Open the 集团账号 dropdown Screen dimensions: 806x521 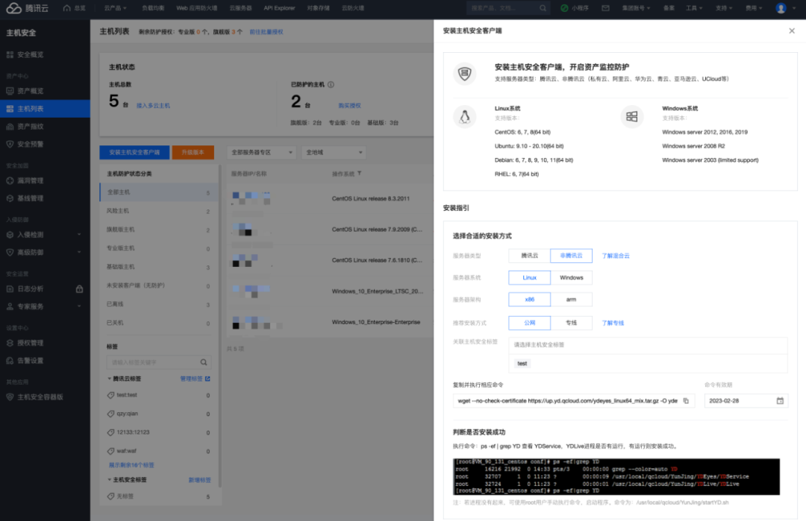coord(637,8)
